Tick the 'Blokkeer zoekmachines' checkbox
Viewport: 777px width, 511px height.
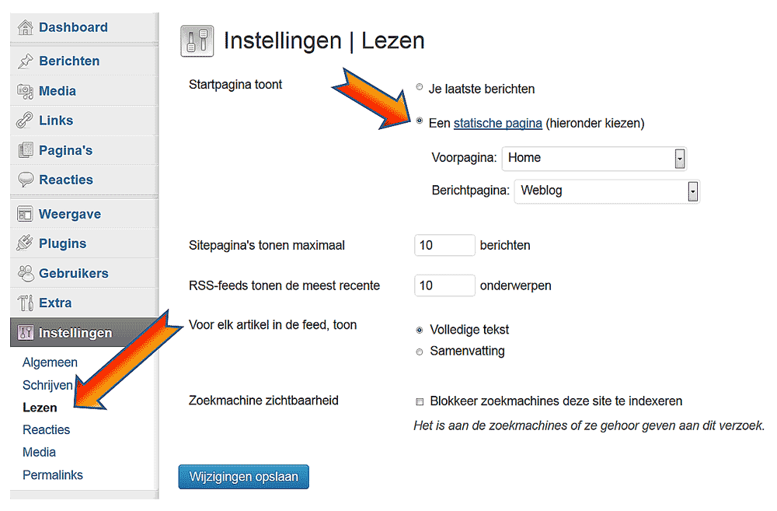click(420, 401)
